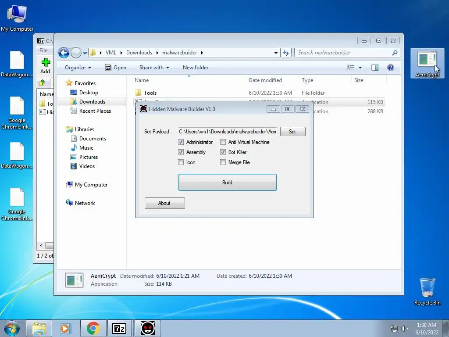Image resolution: width=449 pixels, height=337 pixels.
Task: Click the blue Help icon
Action: coord(391,68)
